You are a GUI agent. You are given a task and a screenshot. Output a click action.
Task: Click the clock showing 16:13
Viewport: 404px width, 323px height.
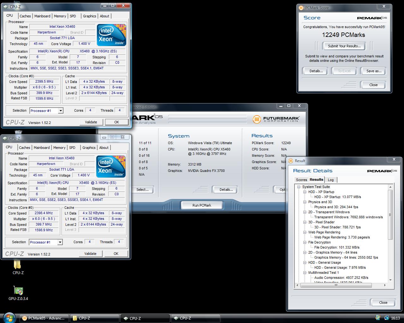pos(395,318)
